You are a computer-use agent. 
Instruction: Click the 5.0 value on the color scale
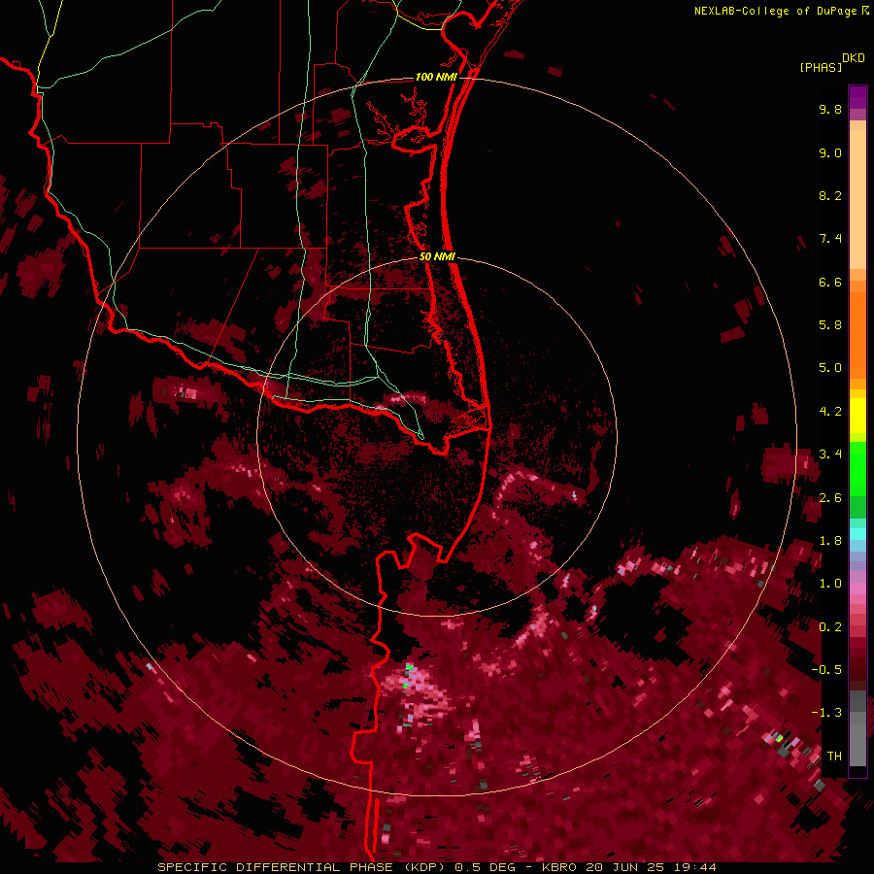[x=830, y=368]
